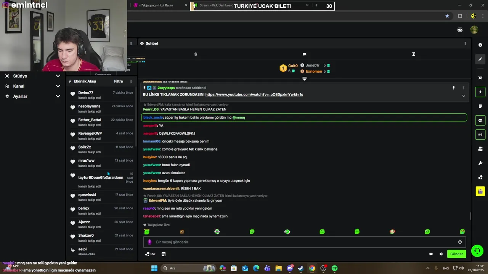The height and width of the screenshot is (274, 488).
Task: Bookmark page with the star icon
Action: click(x=447, y=16)
